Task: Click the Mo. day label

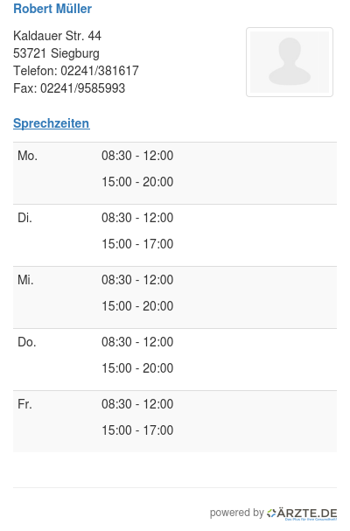Action: point(27,156)
